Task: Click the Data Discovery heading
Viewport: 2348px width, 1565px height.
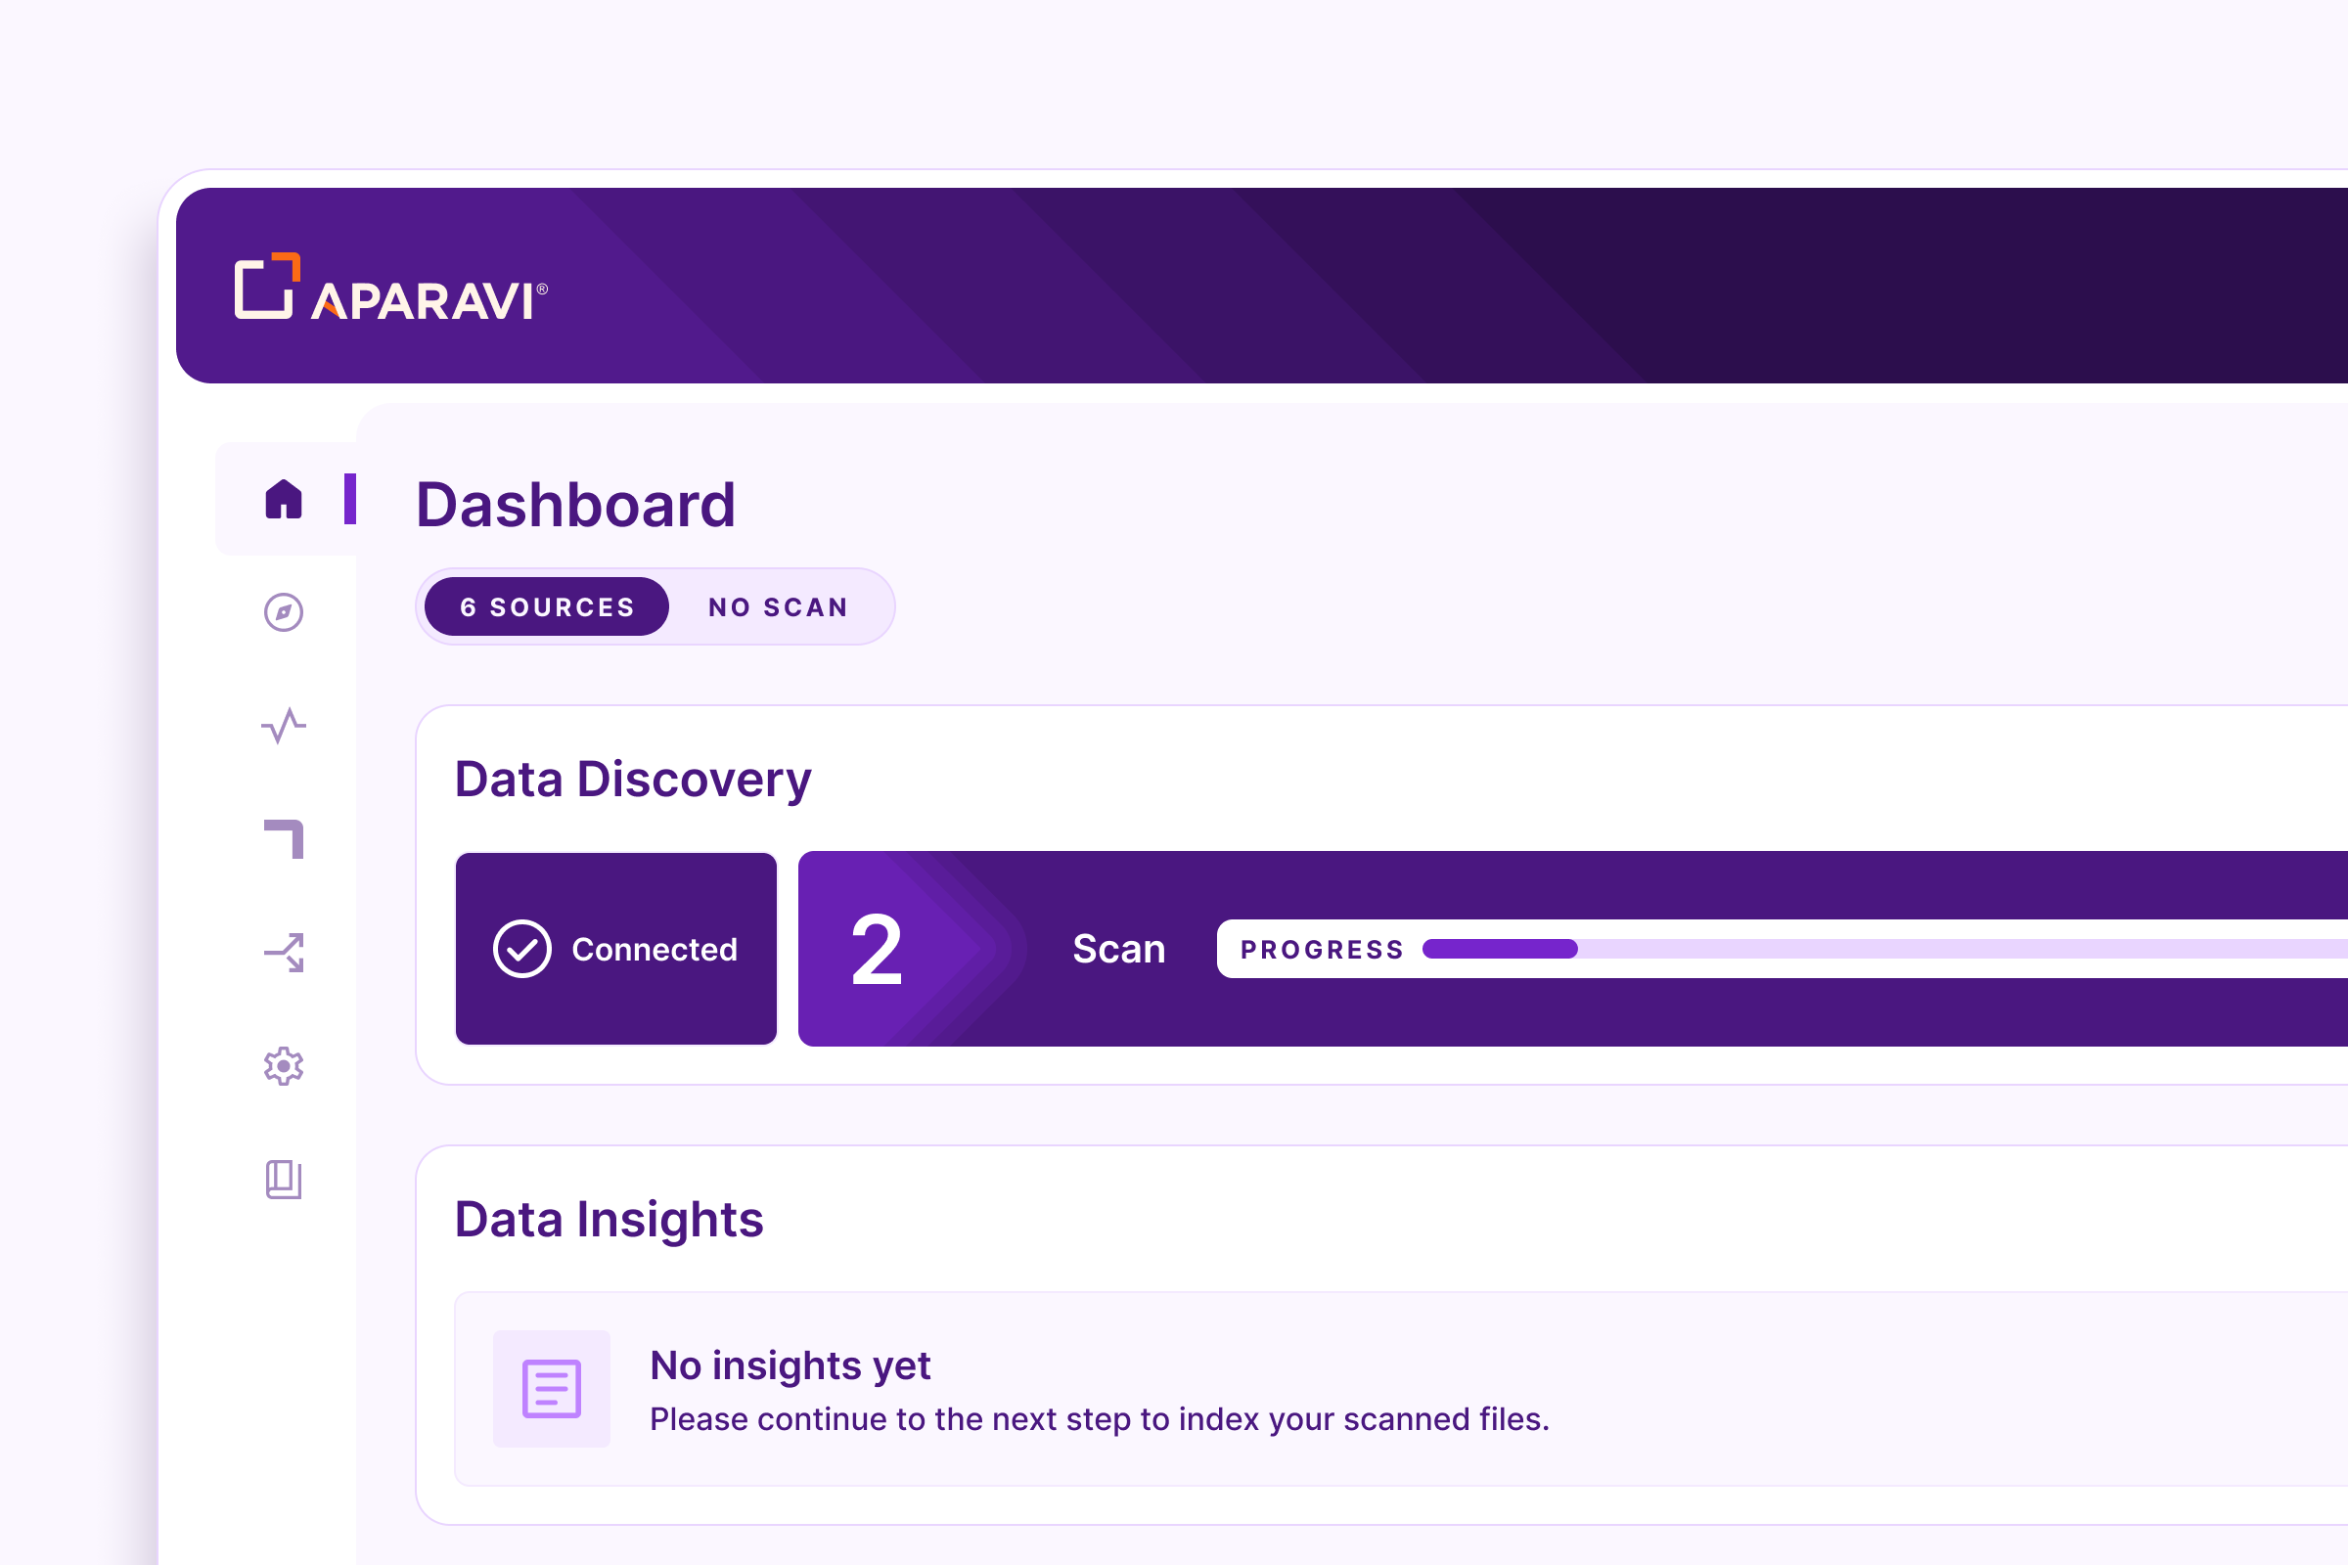Action: click(633, 780)
